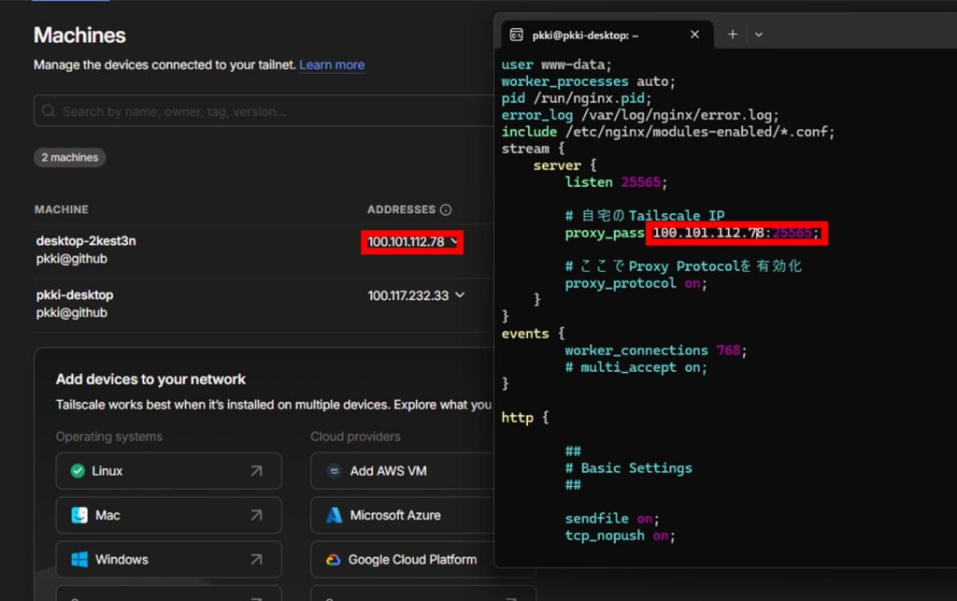The height and width of the screenshot is (601, 957).
Task: Click the terminal icon in the pkki@pkki-desktop tab
Action: 519,34
